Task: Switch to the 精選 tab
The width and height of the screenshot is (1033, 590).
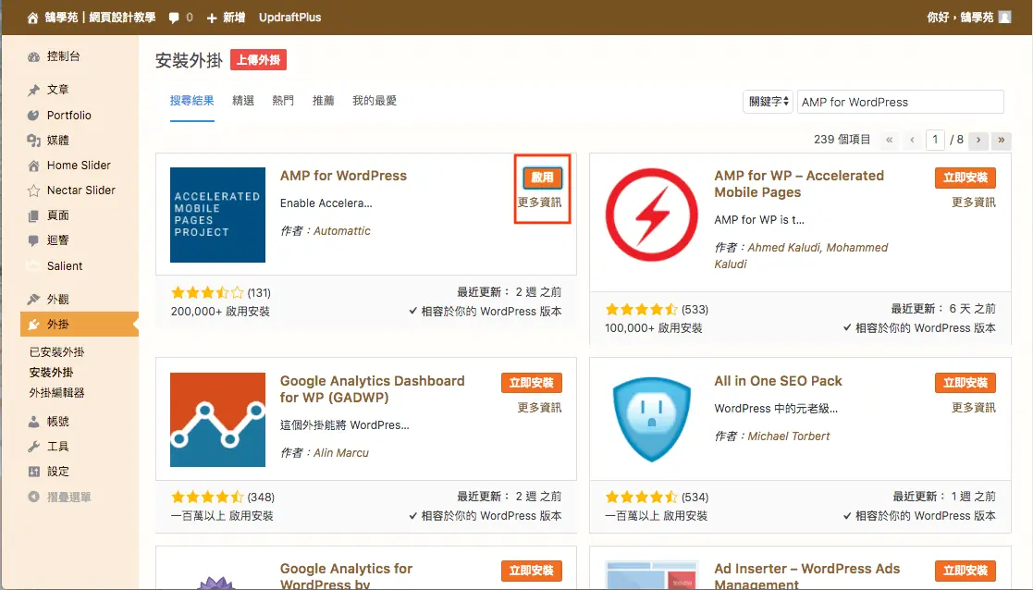Action: tap(243, 101)
